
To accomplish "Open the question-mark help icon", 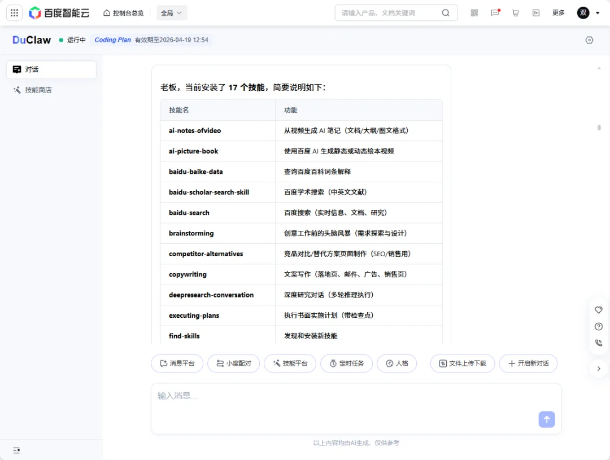I will (x=599, y=326).
